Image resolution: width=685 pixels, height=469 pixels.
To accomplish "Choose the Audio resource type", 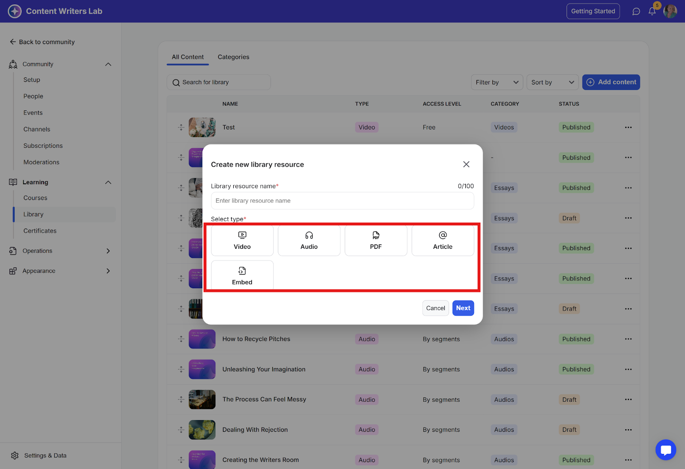I will coord(309,241).
